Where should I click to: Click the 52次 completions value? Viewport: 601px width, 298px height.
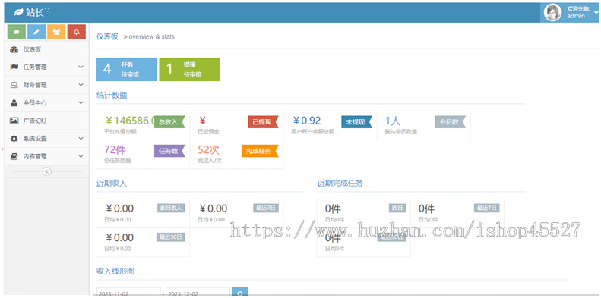[x=208, y=150]
